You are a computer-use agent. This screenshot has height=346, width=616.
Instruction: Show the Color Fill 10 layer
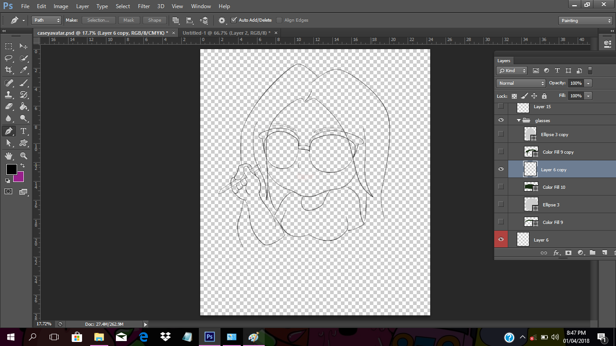pyautogui.click(x=501, y=187)
